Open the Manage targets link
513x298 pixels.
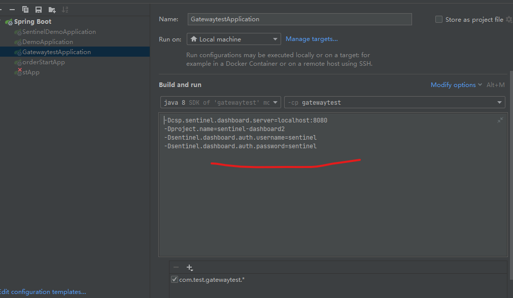pyautogui.click(x=312, y=39)
